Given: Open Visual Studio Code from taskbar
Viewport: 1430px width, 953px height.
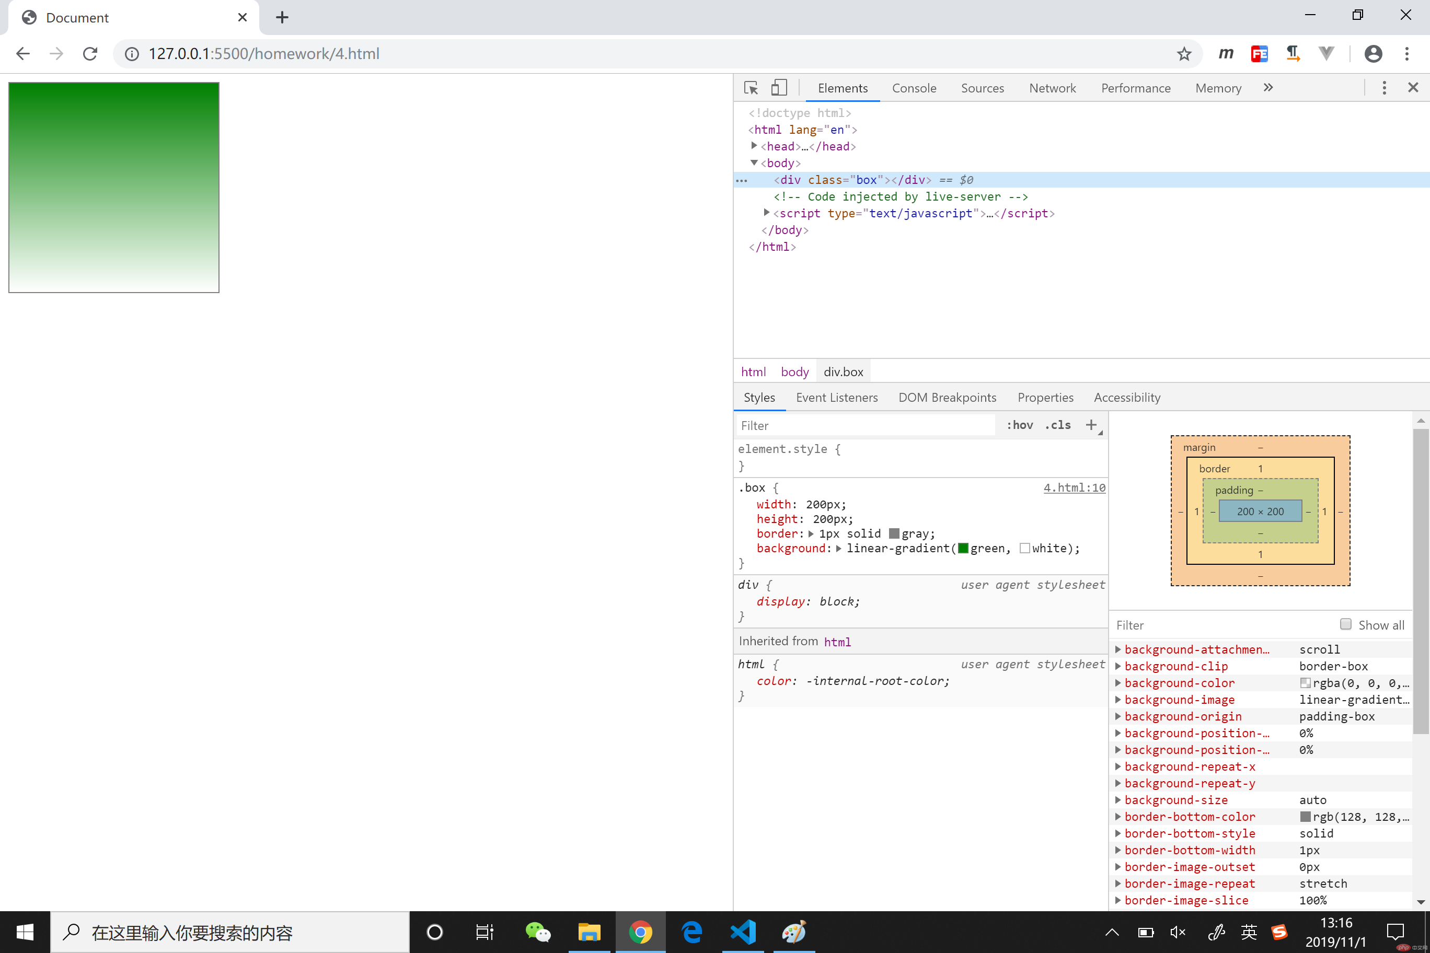Looking at the screenshot, I should point(743,932).
